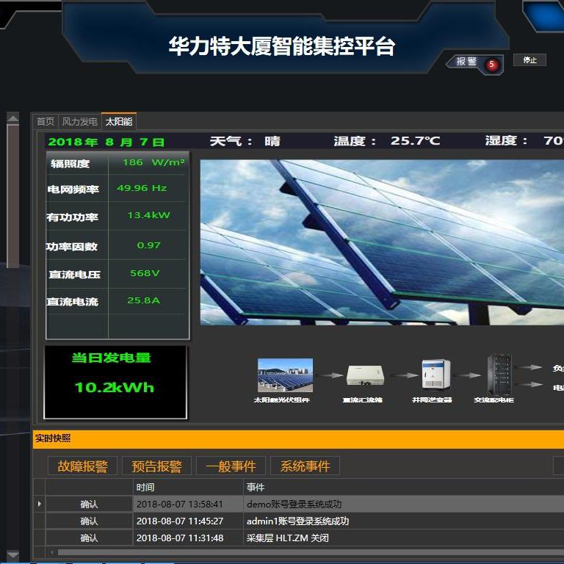
Task: Select the 太阳能 tab
Action: pos(118,121)
